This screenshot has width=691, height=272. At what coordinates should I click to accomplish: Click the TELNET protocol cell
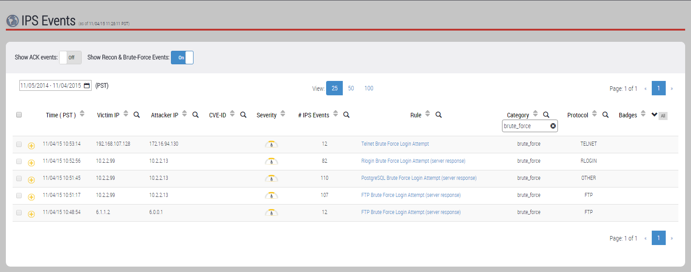point(589,144)
